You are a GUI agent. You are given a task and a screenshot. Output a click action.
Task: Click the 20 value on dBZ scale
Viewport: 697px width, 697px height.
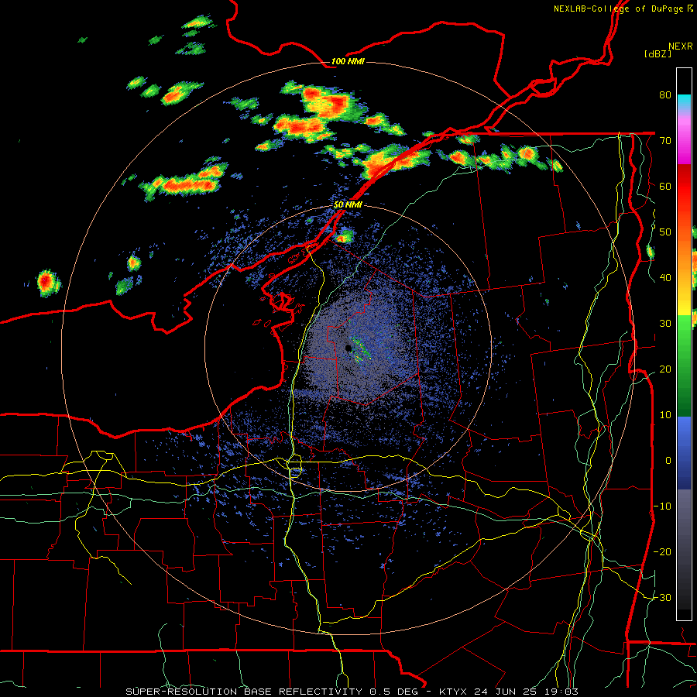(665, 369)
